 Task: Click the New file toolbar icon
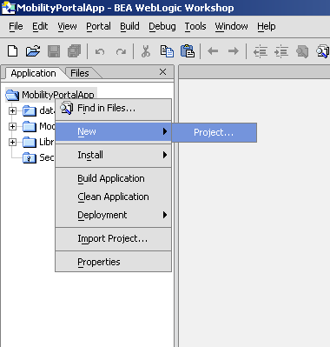[x=12, y=51]
